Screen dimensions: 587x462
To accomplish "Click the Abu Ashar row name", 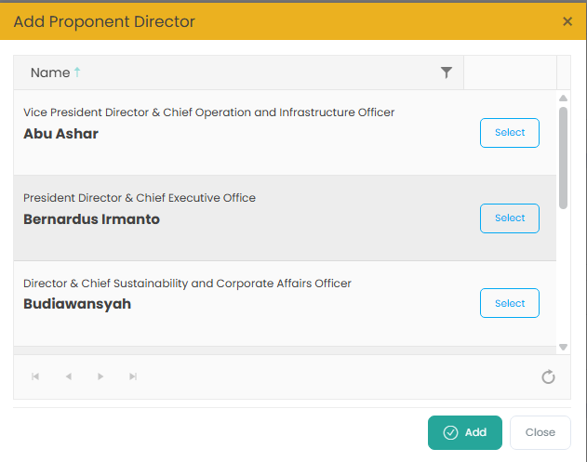I will click(x=60, y=134).
